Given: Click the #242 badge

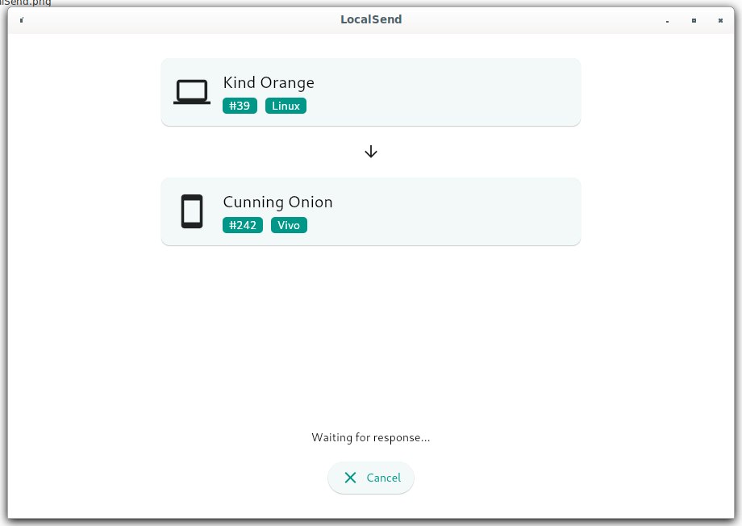Looking at the screenshot, I should (242, 225).
